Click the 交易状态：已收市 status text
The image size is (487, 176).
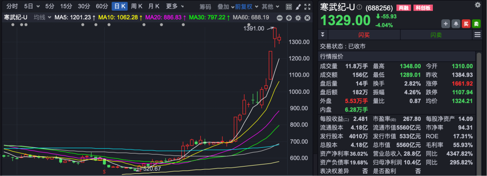click(343, 46)
